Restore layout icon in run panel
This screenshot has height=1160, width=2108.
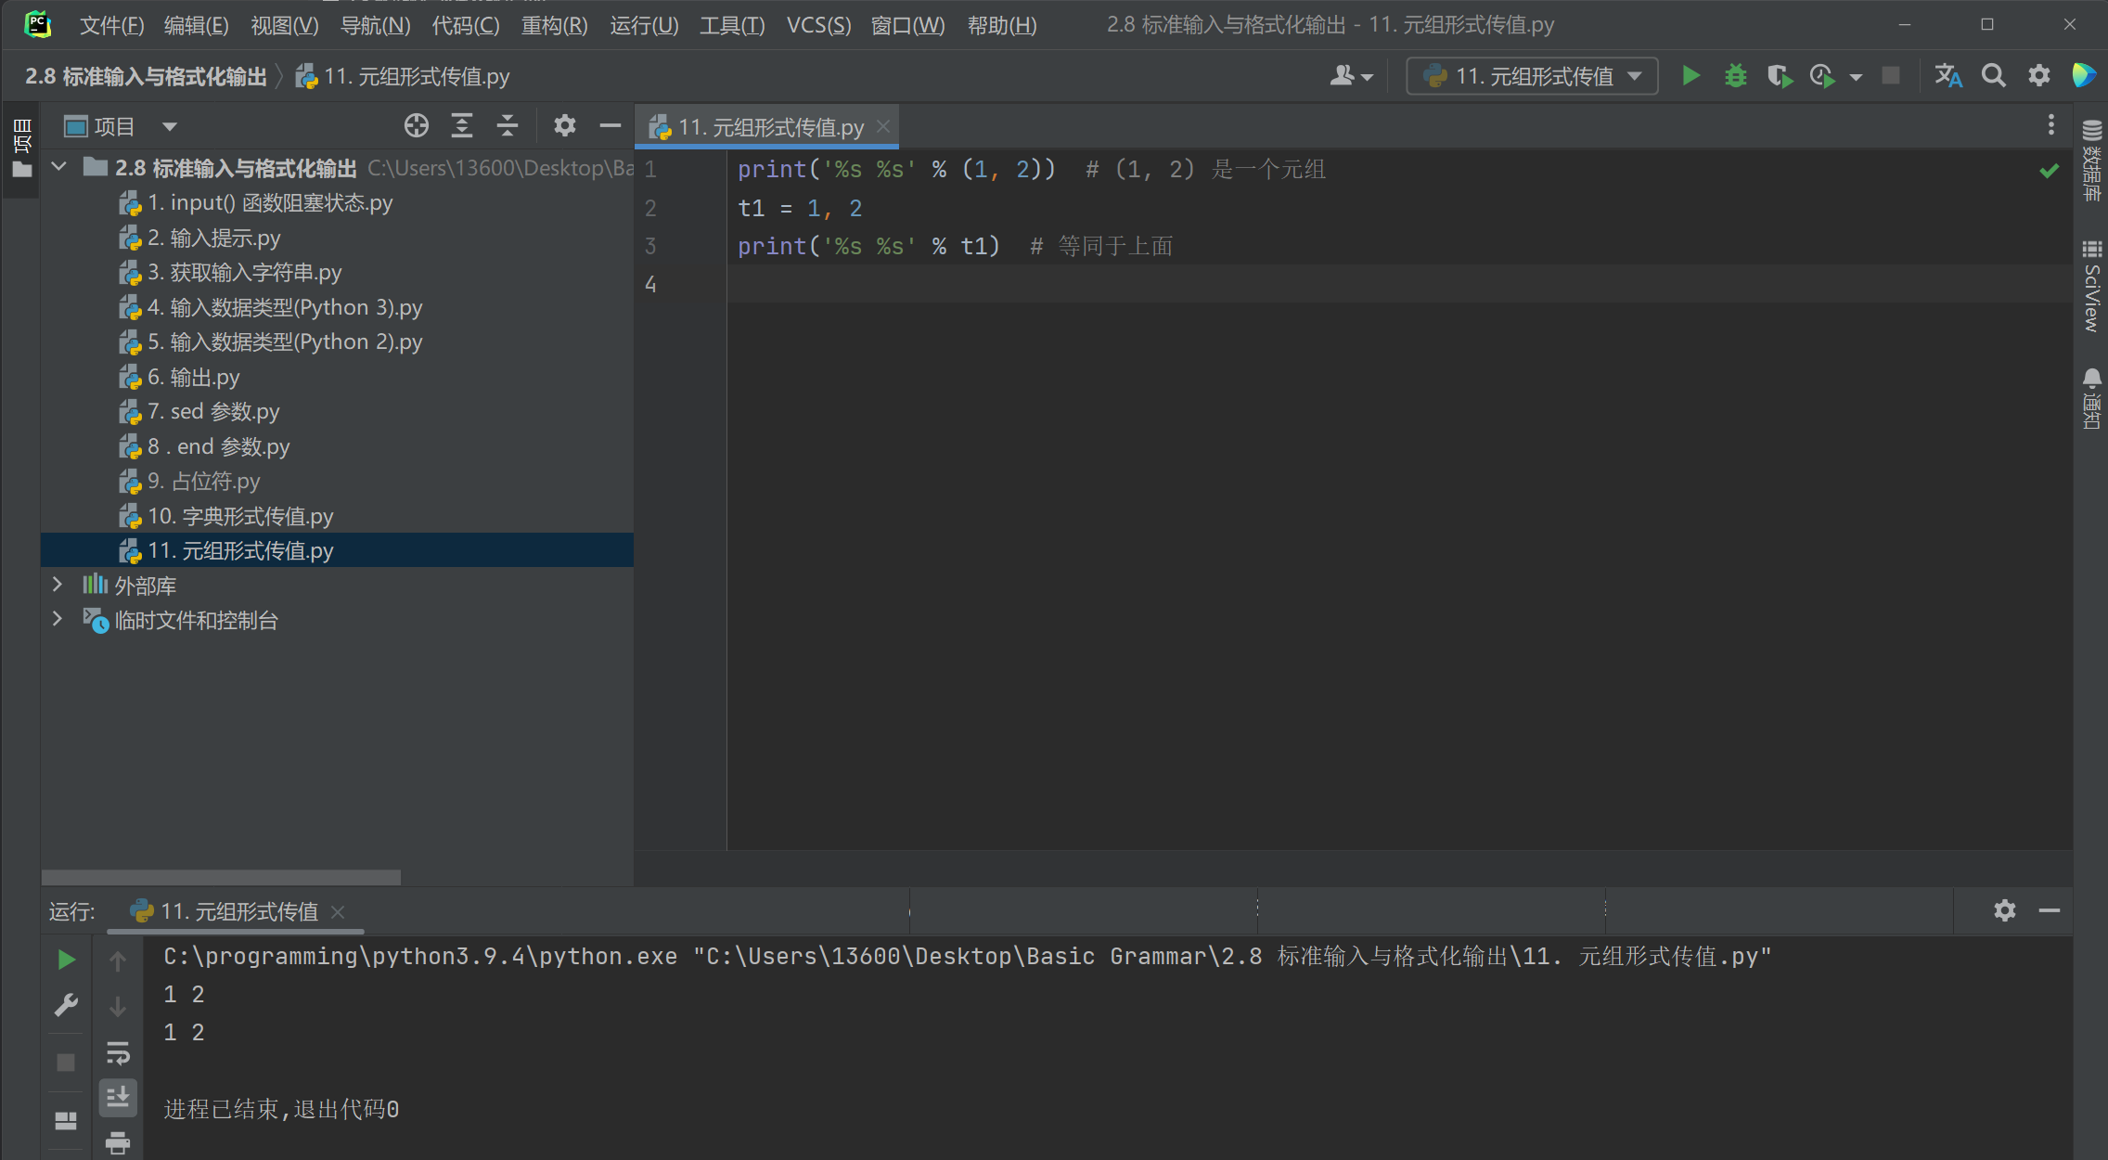coord(66,1120)
